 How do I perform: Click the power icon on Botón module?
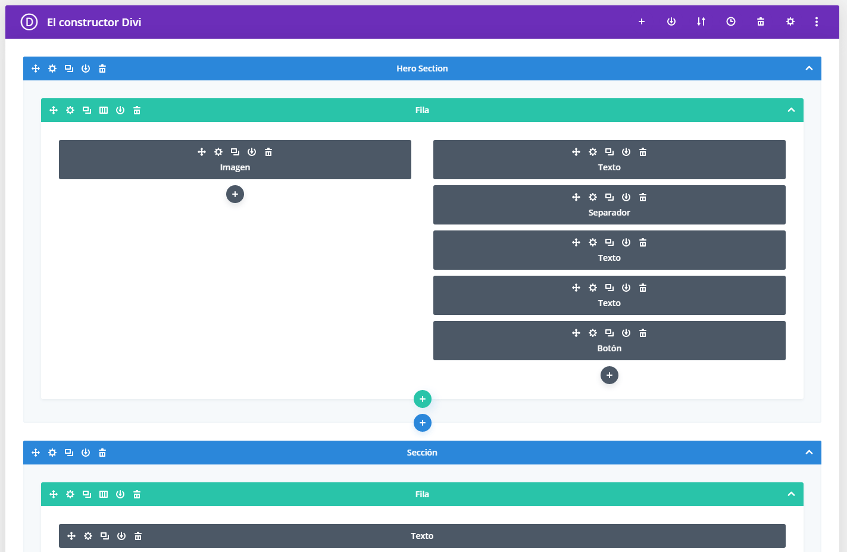(x=626, y=333)
